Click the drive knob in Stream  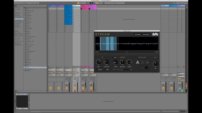(x=98, y=62)
